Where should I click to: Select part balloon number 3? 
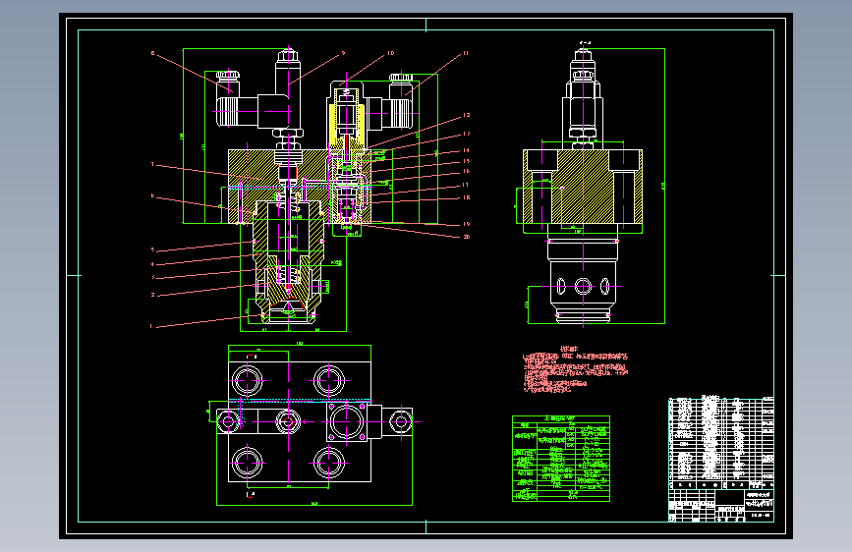[x=152, y=278]
